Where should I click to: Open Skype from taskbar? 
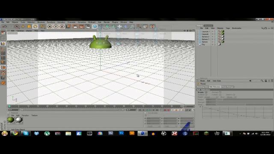(26, 133)
